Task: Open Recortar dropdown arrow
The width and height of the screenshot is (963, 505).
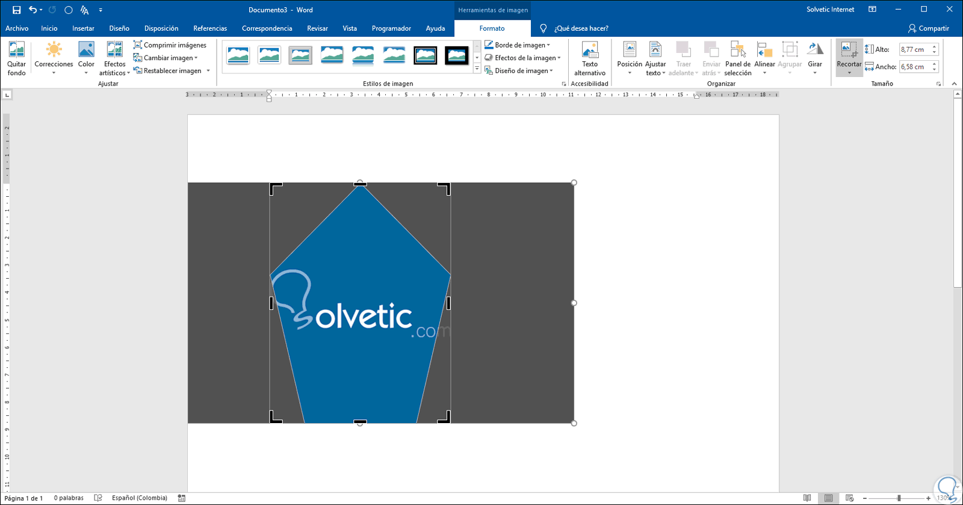Action: (849, 73)
